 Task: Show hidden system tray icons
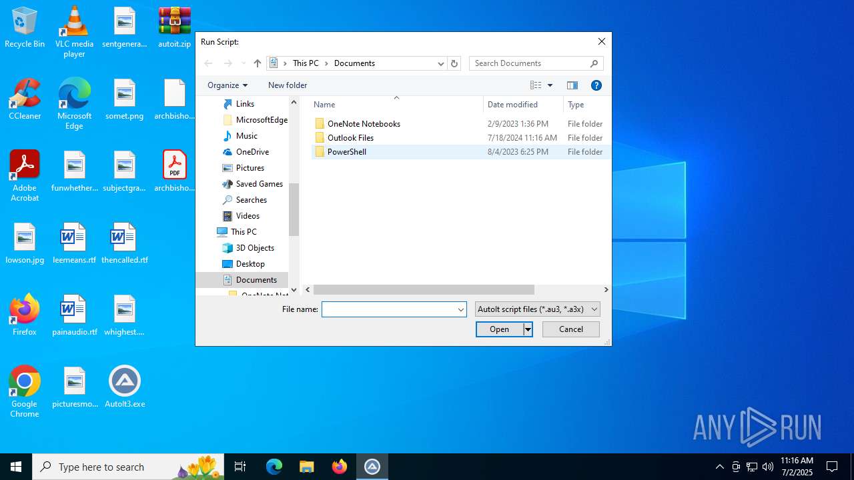click(719, 467)
